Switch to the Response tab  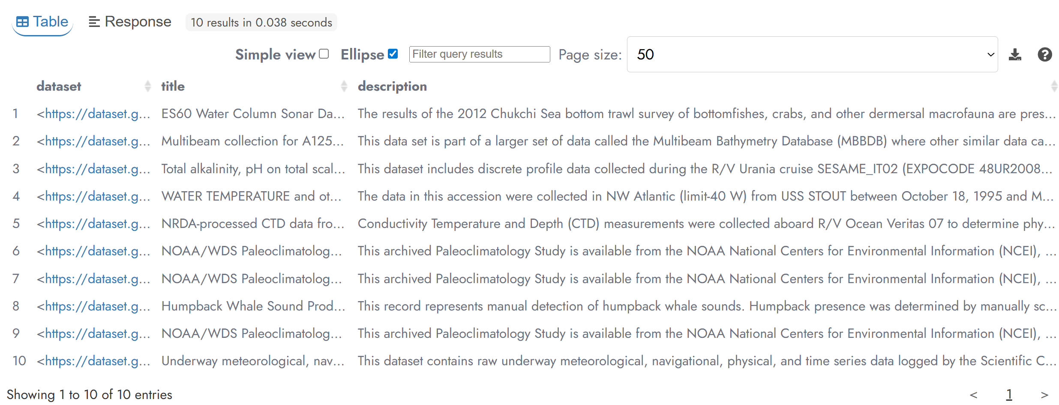point(130,22)
